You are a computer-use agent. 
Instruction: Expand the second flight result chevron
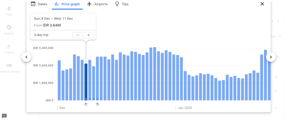click(x=275, y=108)
